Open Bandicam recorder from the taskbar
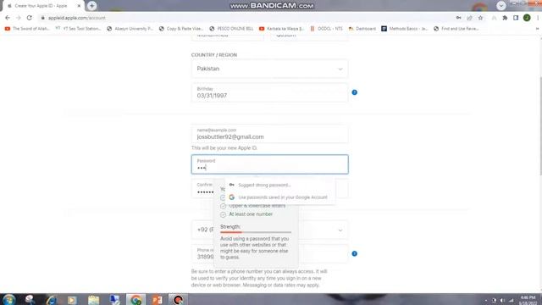The height and width of the screenshot is (305, 542). [178, 300]
